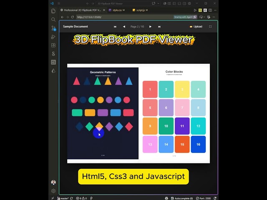The image size is (267, 200).
Task: Go to next flipbook page
Action: click(x=150, y=27)
